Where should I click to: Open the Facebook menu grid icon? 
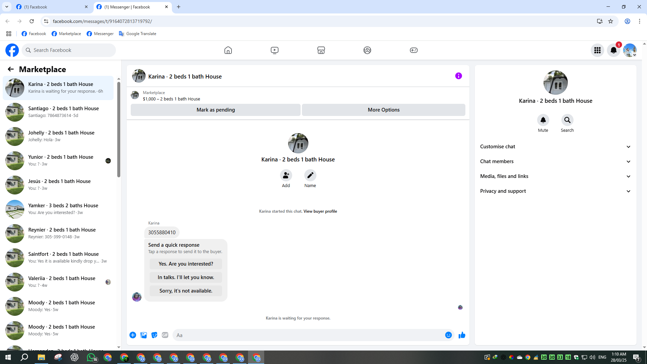click(x=597, y=50)
